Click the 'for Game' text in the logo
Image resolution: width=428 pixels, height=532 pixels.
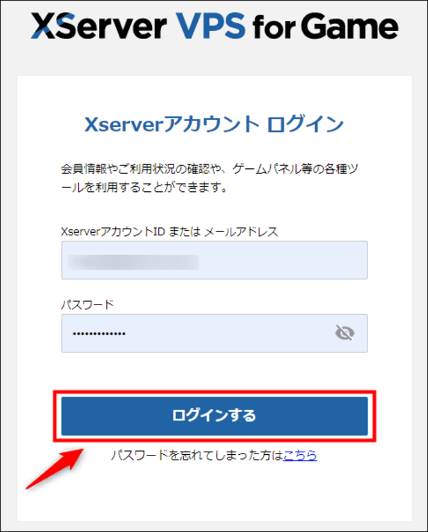pyautogui.click(x=326, y=26)
